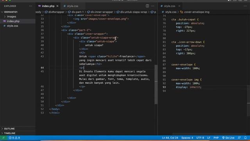250x141 pixels.
Task: Place cursor on 'untuk siapa?' text
Action: coord(94,45)
